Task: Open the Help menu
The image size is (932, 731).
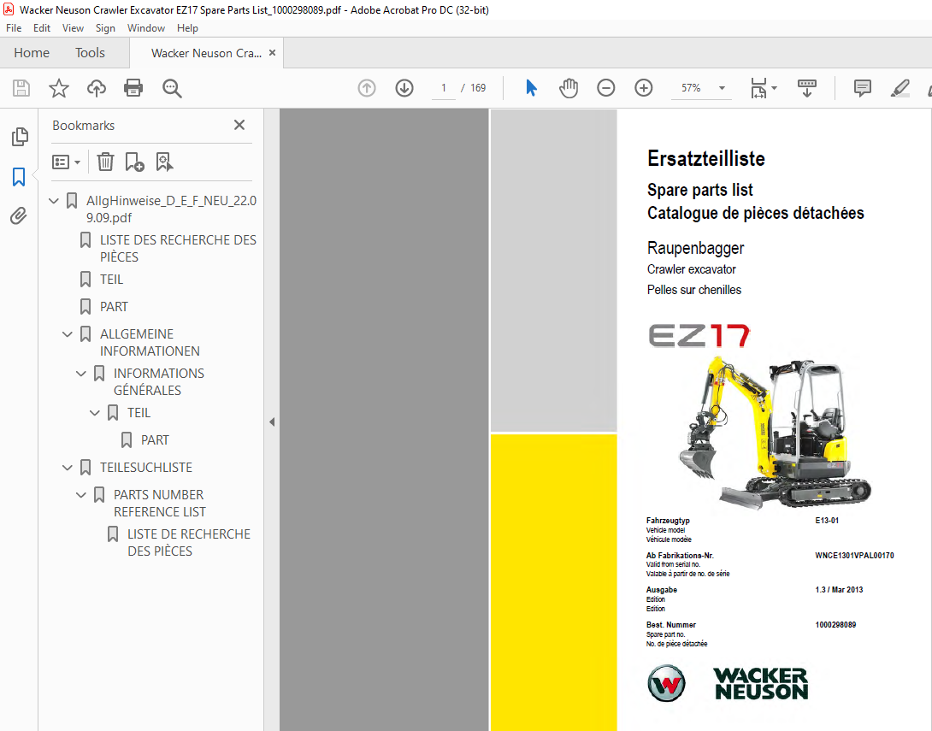Action: 187,28
